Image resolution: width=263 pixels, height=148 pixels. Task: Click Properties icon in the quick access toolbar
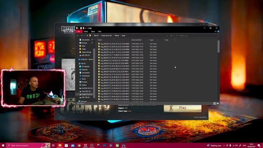point(81,28)
